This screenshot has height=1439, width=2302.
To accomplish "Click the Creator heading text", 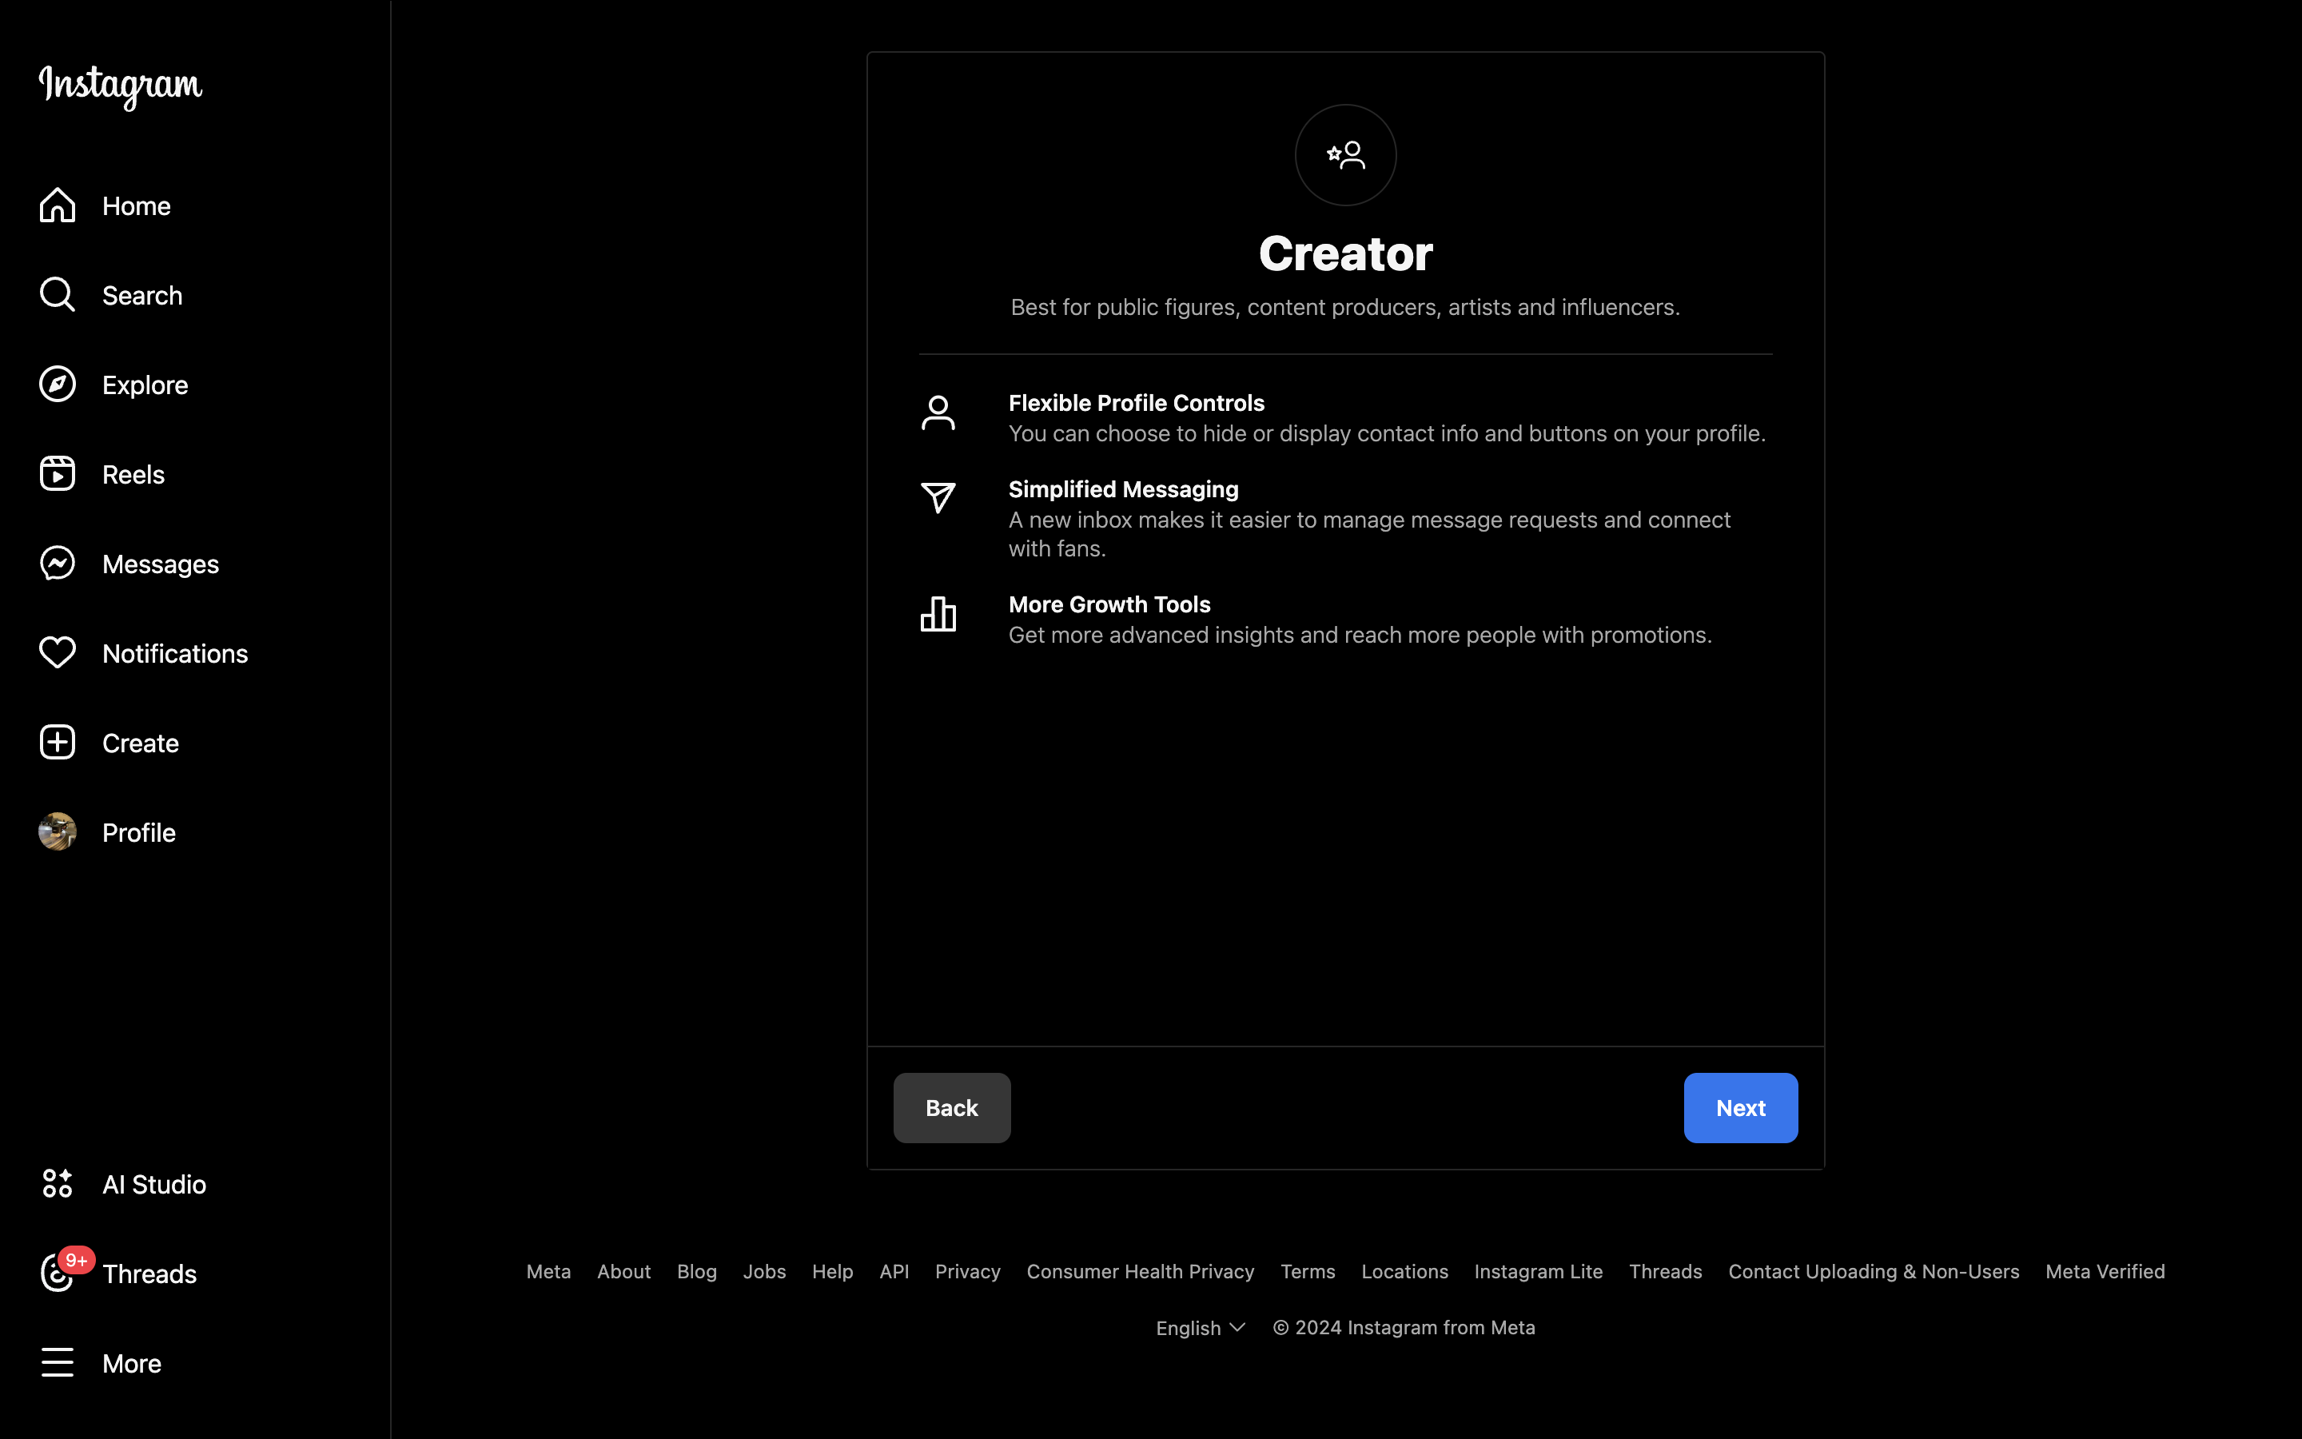I will pos(1346,253).
